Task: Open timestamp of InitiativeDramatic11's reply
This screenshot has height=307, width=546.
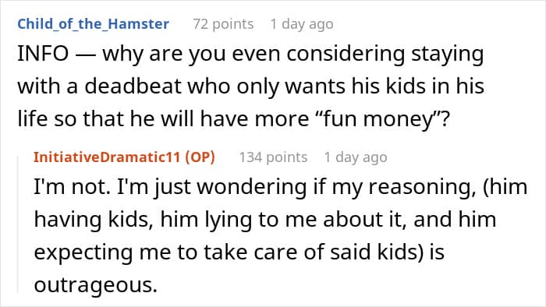Action: [356, 157]
